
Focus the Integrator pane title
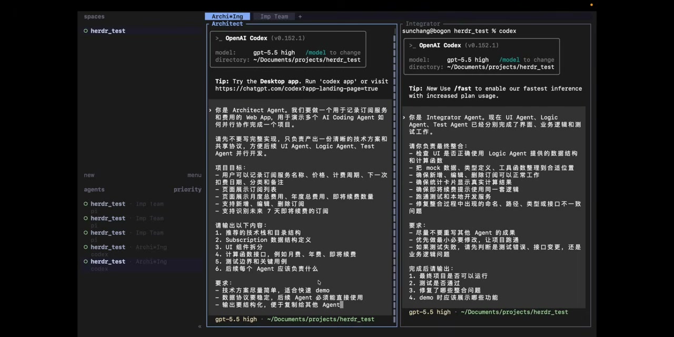pos(423,24)
